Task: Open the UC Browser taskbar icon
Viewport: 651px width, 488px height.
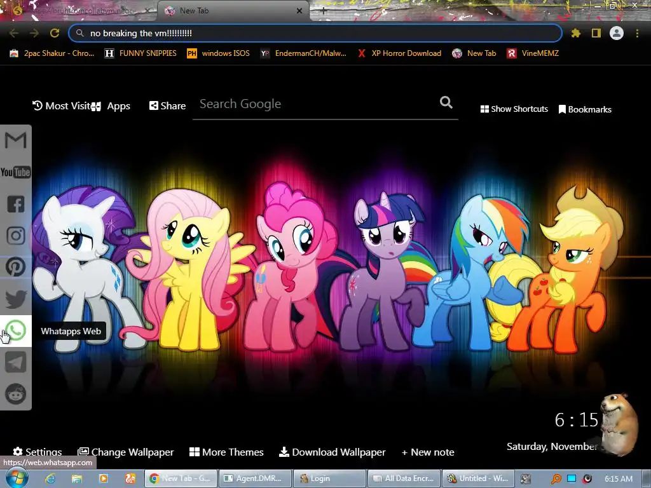Action: pyautogui.click(x=130, y=478)
